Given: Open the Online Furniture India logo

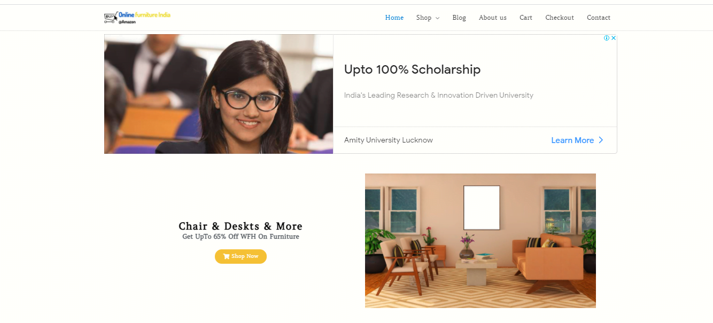Looking at the screenshot, I should click(137, 18).
